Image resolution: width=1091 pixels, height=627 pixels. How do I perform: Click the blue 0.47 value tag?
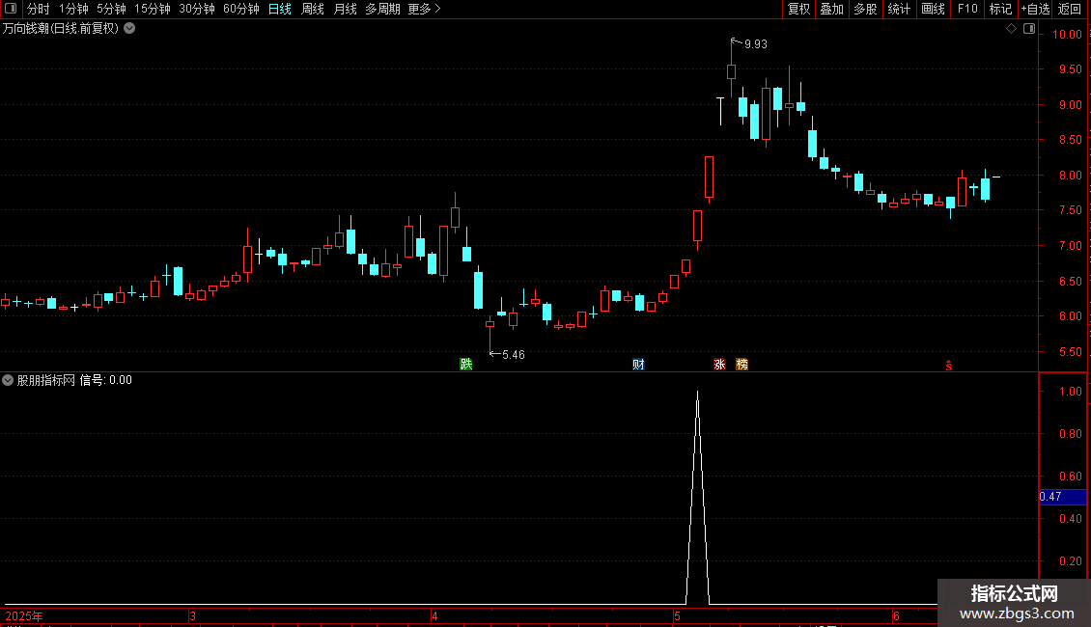(x=1062, y=497)
